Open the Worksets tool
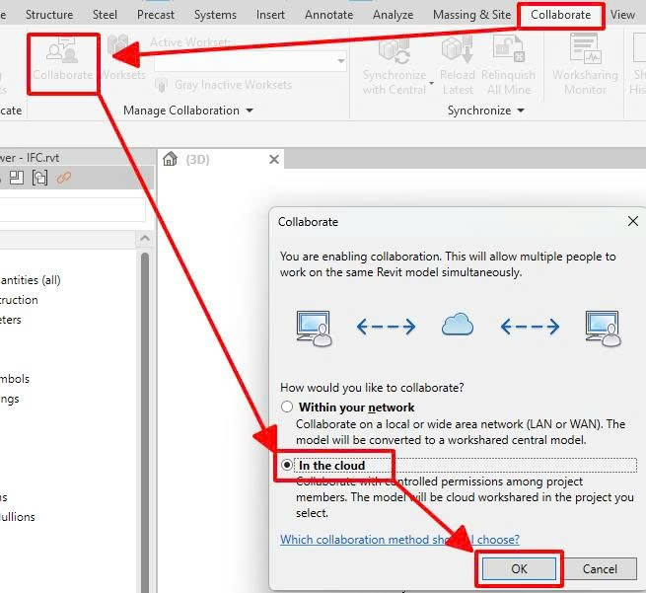This screenshot has height=593, width=646. click(122, 57)
